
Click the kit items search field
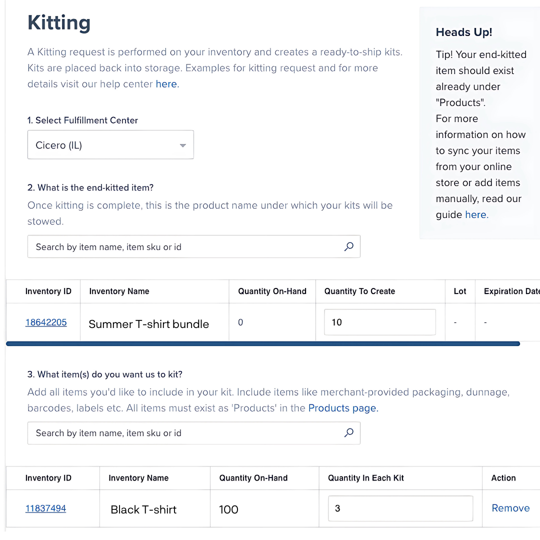pyautogui.click(x=185, y=433)
